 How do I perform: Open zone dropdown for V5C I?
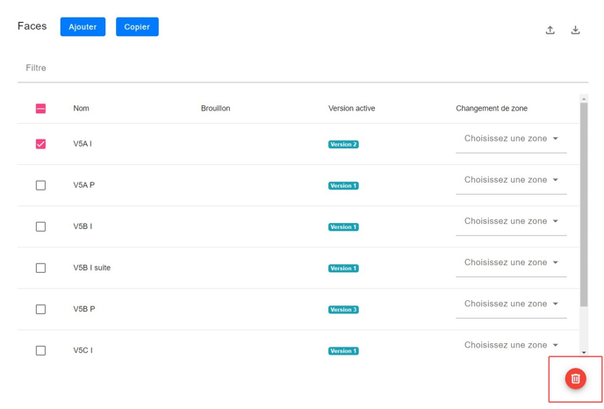pyautogui.click(x=511, y=345)
